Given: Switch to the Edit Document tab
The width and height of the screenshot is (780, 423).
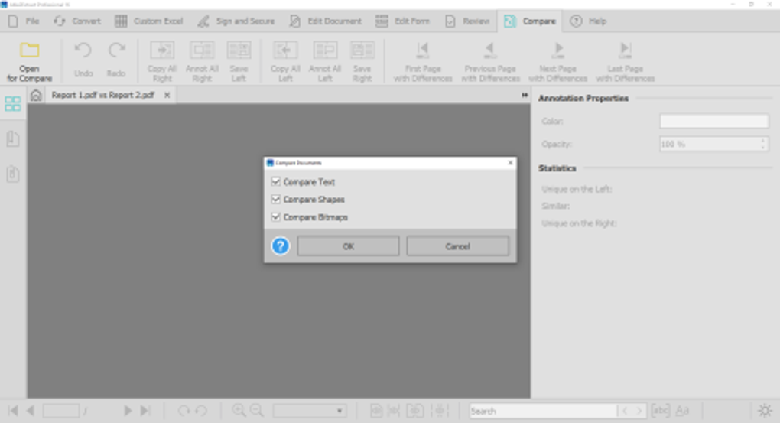Looking at the screenshot, I should 326,21.
